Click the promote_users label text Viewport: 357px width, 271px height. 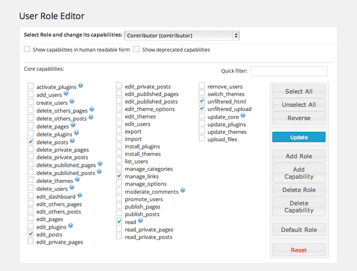143,200
